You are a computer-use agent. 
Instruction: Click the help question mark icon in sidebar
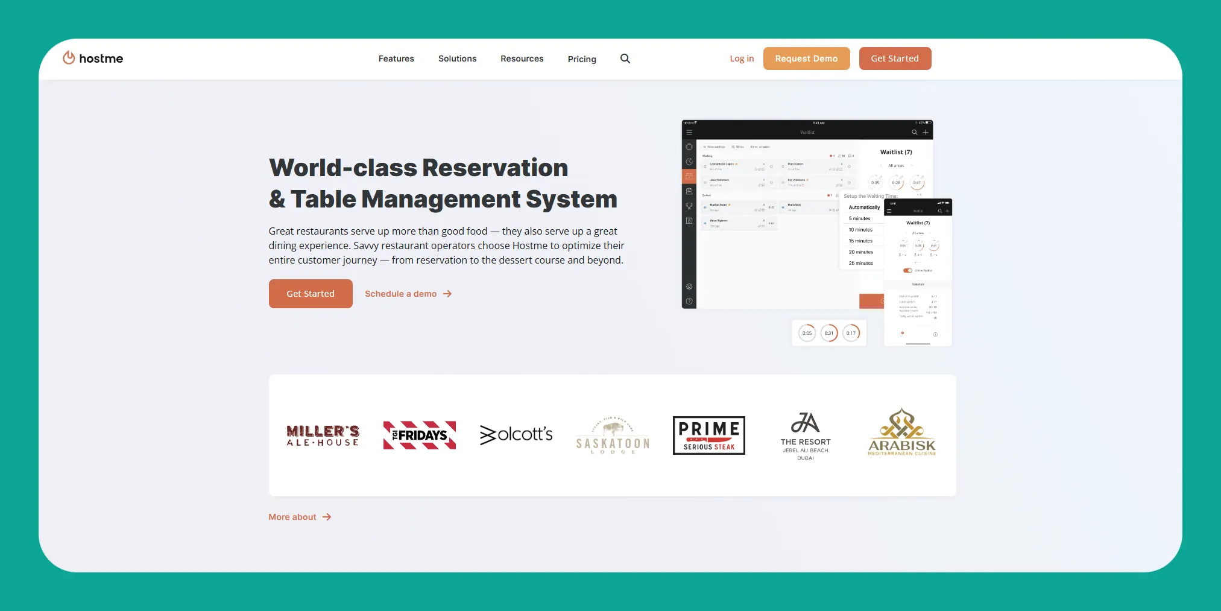(x=689, y=300)
